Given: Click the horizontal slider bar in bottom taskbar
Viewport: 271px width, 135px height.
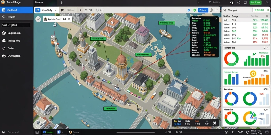Looking at the screenshot, I should [x=136, y=132].
